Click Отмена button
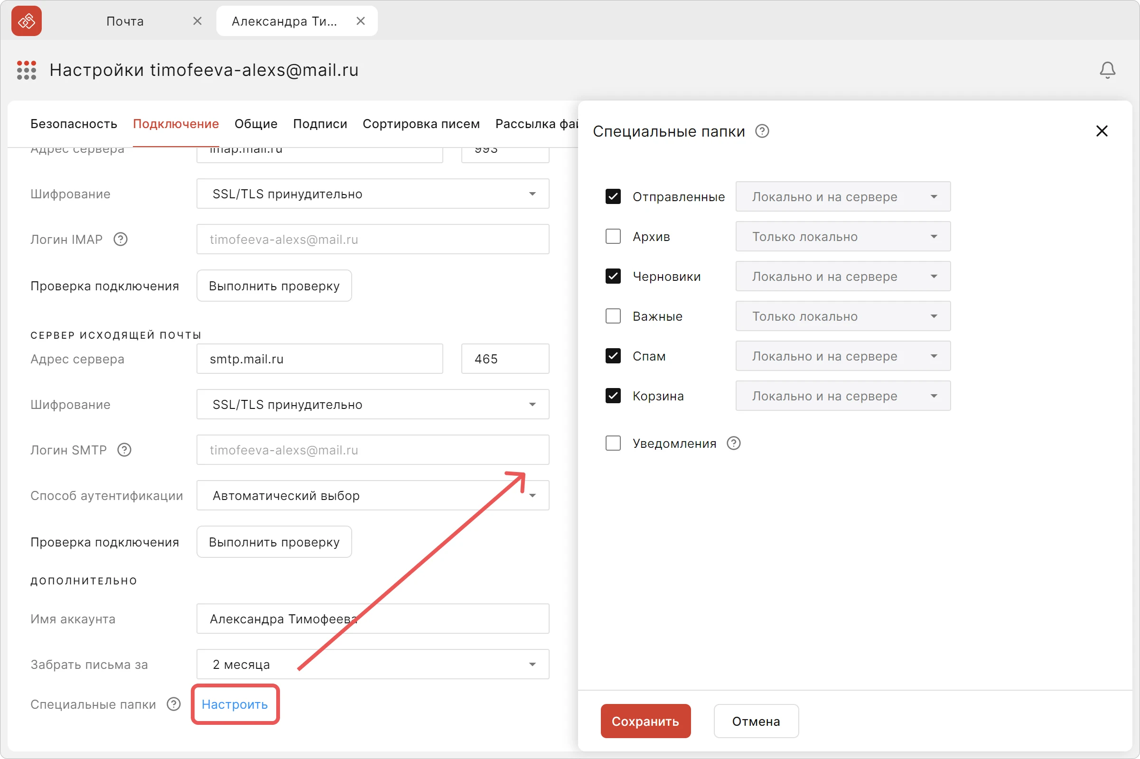1140x759 pixels. [756, 721]
